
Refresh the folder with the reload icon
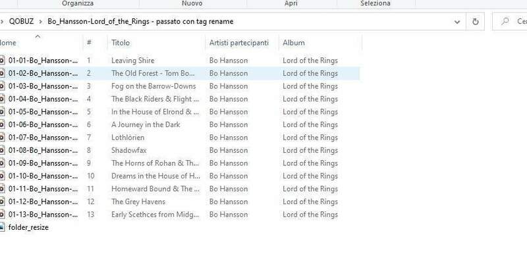(x=475, y=22)
